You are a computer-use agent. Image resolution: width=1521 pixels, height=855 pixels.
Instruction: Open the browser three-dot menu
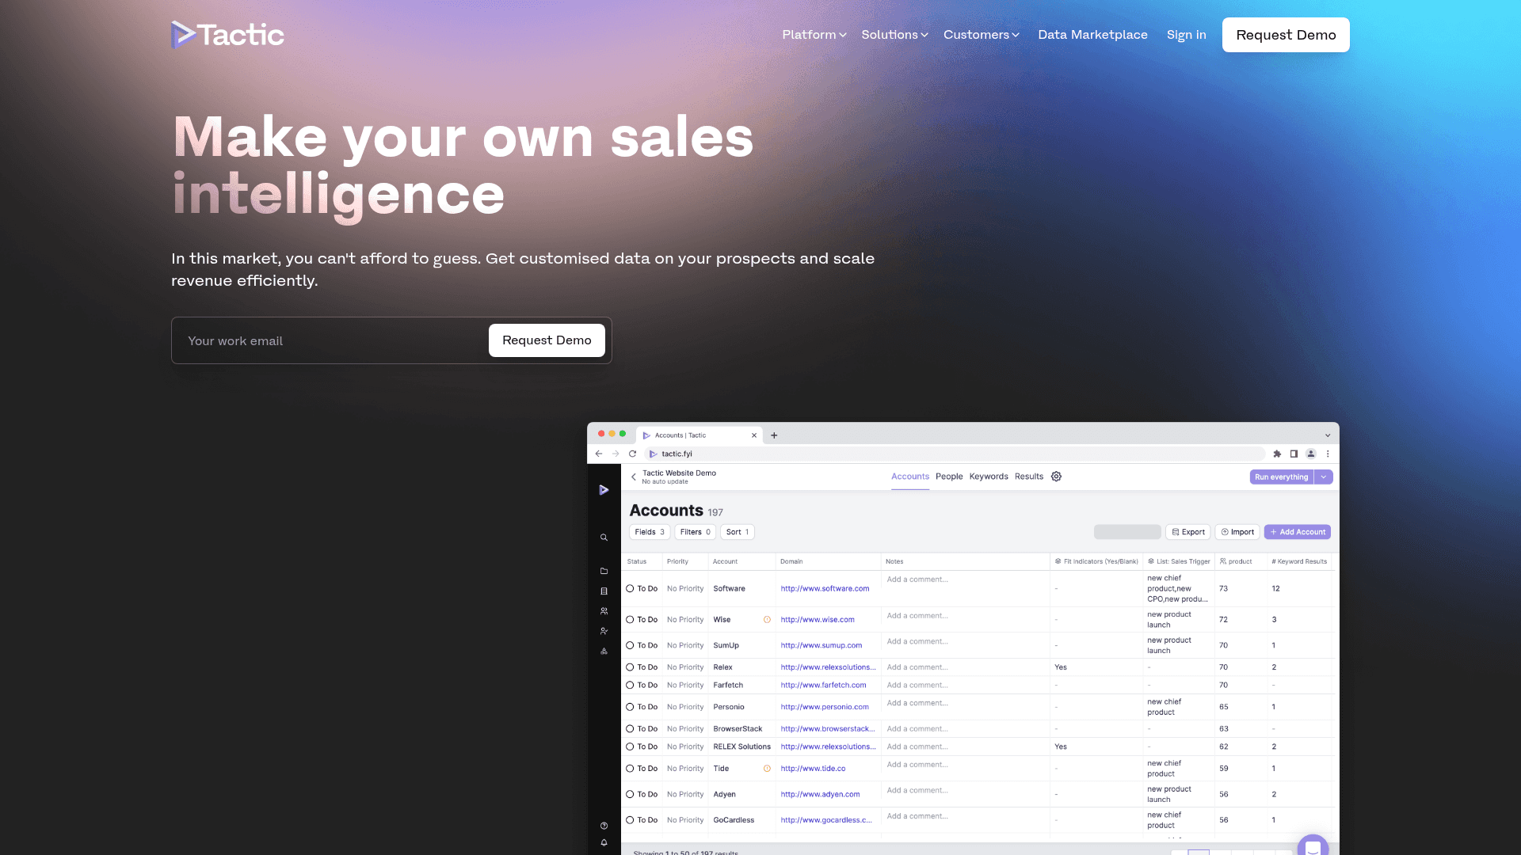click(1328, 454)
